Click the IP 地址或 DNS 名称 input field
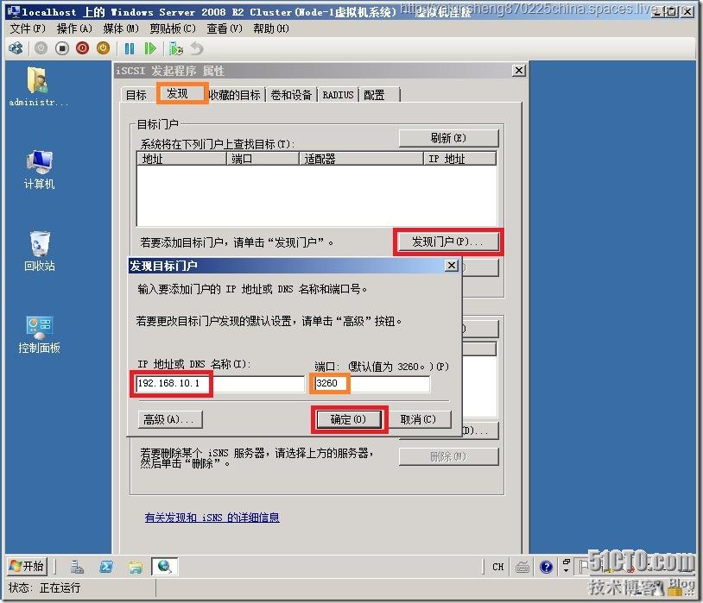The height and width of the screenshot is (603, 703). tap(219, 384)
